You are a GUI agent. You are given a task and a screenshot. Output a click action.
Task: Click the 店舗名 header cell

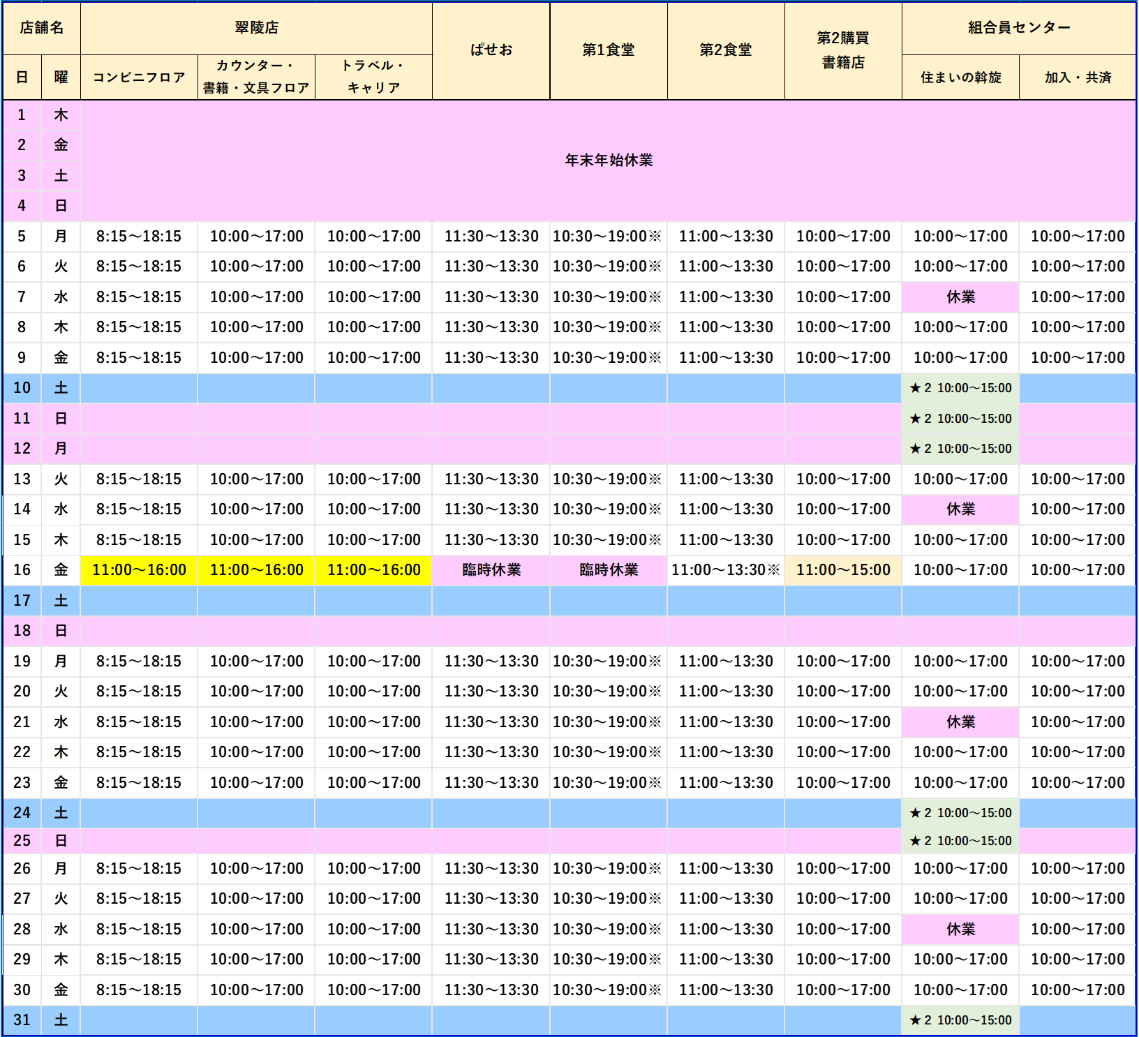(41, 28)
